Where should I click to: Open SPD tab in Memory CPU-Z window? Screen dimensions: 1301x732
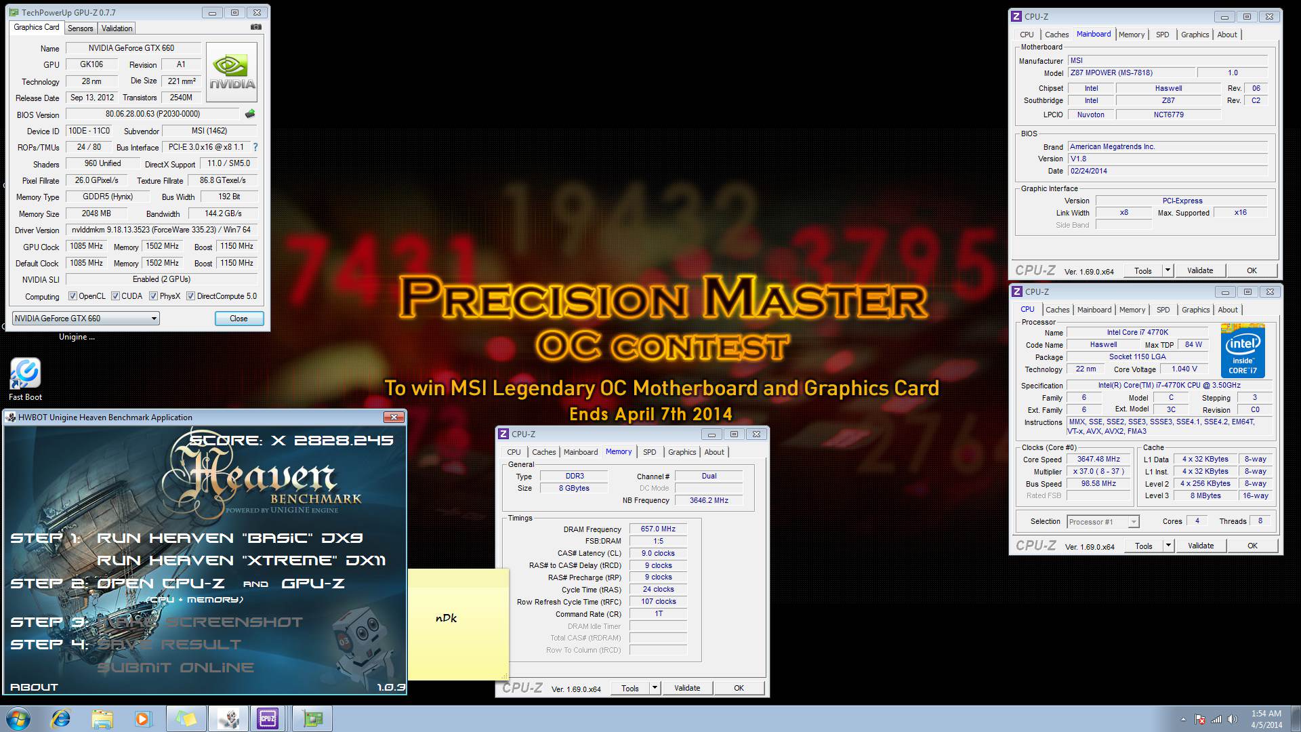click(x=649, y=452)
